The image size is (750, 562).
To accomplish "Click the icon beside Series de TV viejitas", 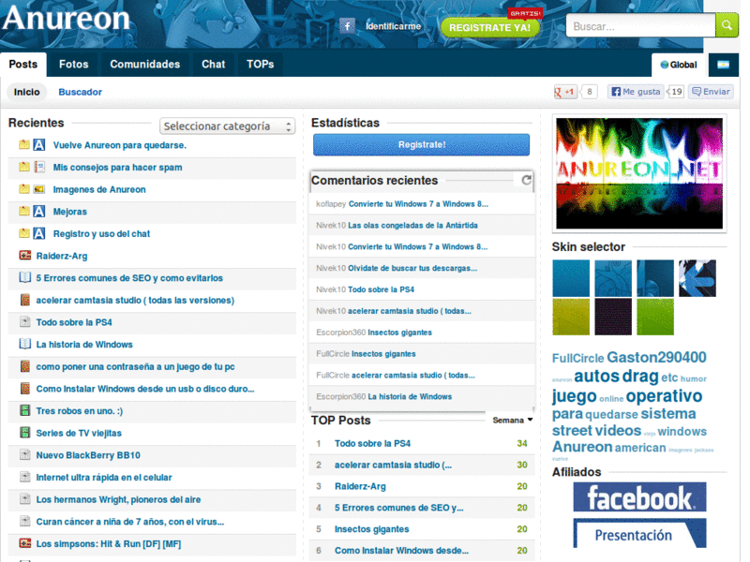I will click(25, 433).
